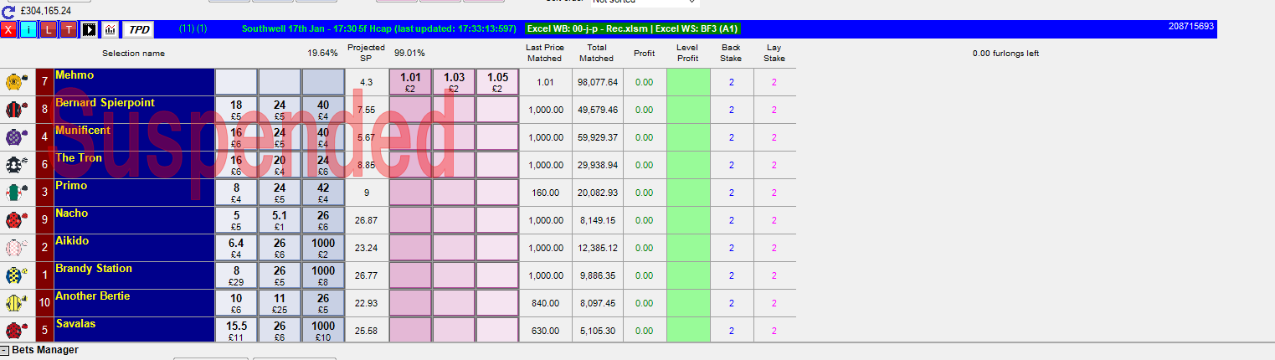The width and height of the screenshot is (1275, 360).
Task: Click Brandy Station's jockey silk icon
Action: pyautogui.click(x=16, y=275)
